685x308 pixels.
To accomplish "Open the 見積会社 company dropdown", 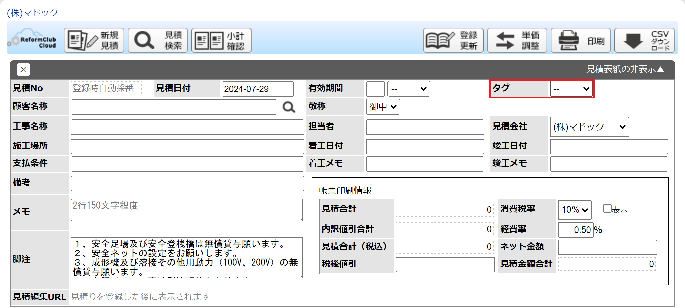I will tap(589, 127).
